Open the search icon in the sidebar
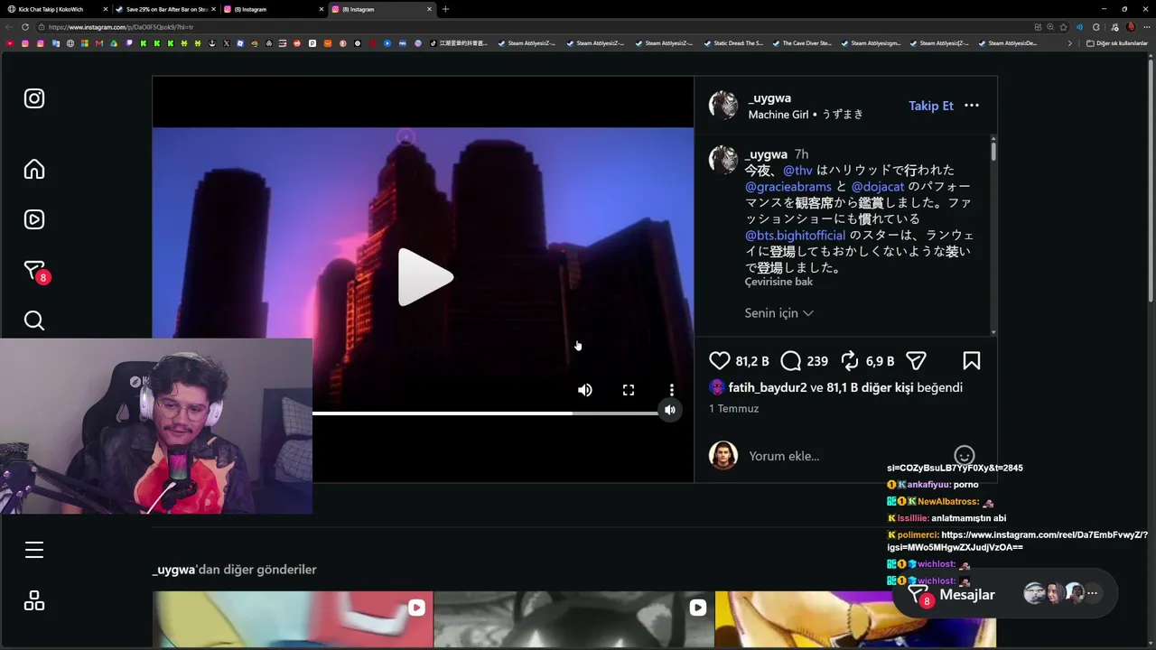 click(34, 320)
